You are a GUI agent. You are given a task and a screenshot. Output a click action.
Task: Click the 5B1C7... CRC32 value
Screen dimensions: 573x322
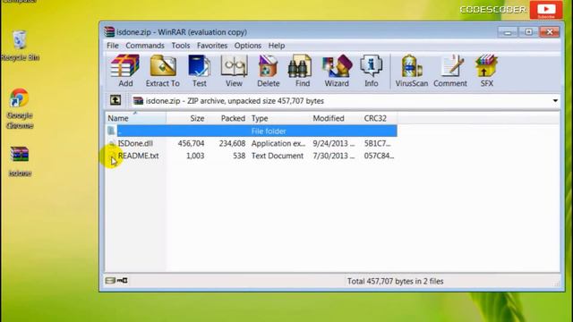tap(377, 143)
